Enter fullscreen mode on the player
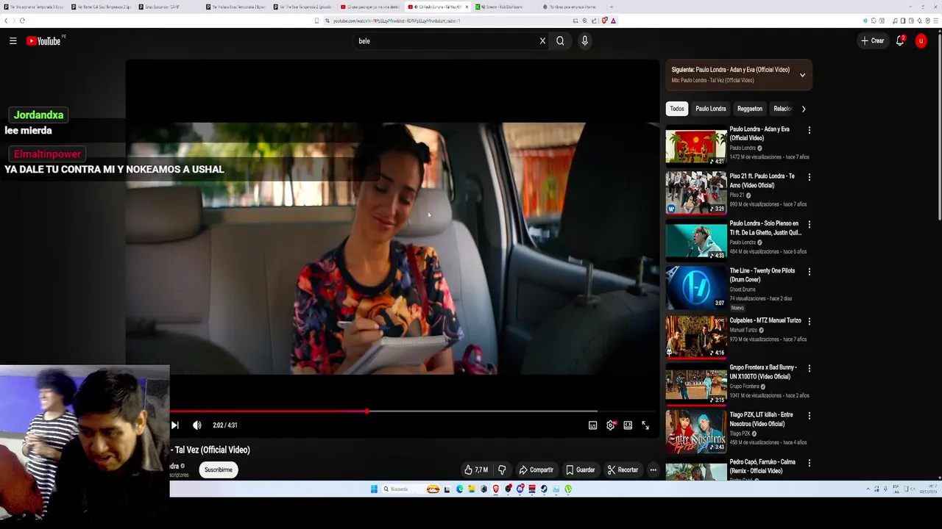 645,425
